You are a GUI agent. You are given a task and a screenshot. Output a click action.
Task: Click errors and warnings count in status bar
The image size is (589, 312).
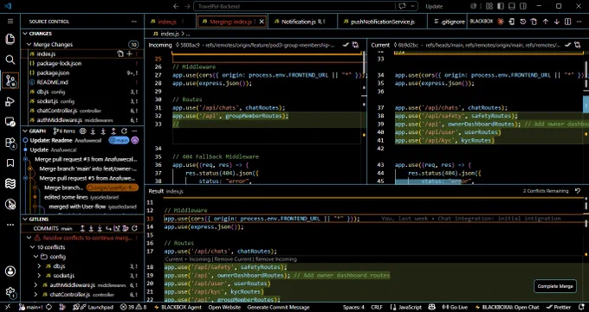133,307
